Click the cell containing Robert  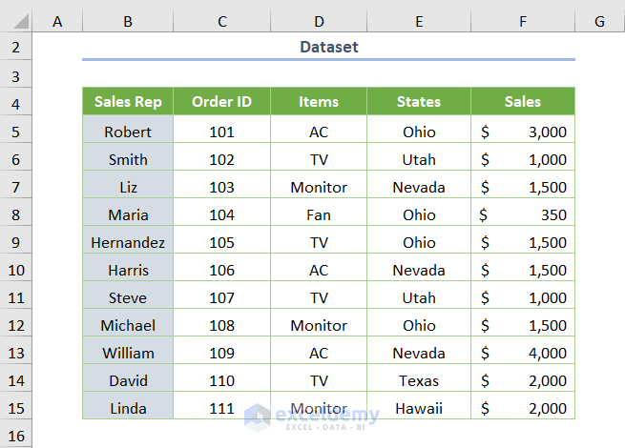coord(128,132)
